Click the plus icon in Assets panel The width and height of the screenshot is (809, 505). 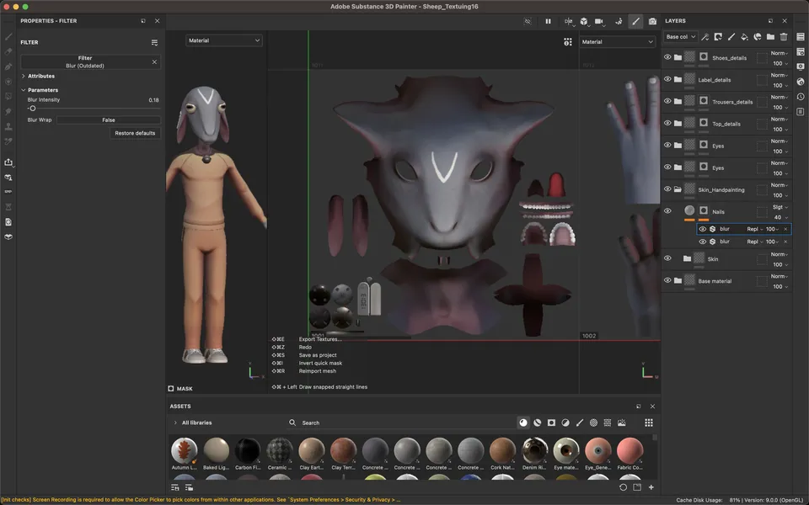point(651,487)
